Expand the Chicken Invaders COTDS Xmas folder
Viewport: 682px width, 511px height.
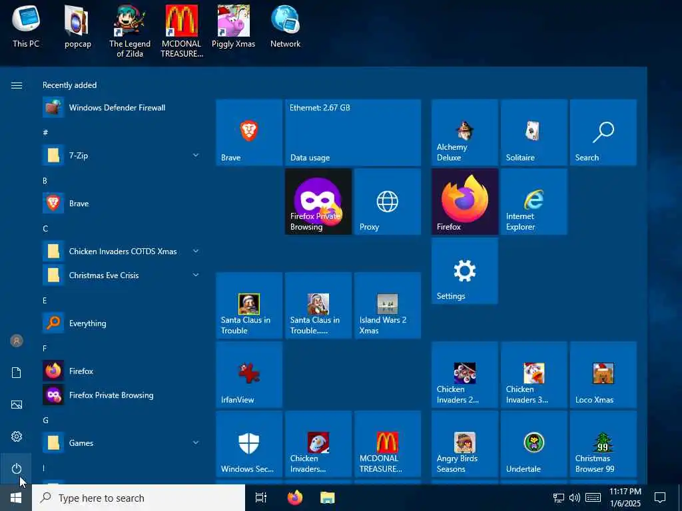tap(122, 251)
